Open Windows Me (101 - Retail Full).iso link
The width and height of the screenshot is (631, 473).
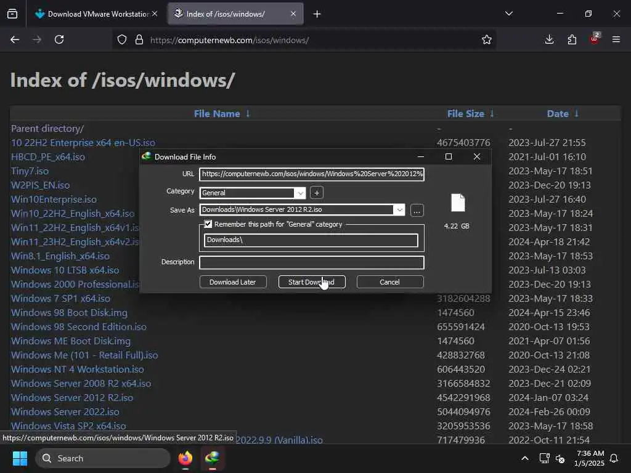click(84, 355)
